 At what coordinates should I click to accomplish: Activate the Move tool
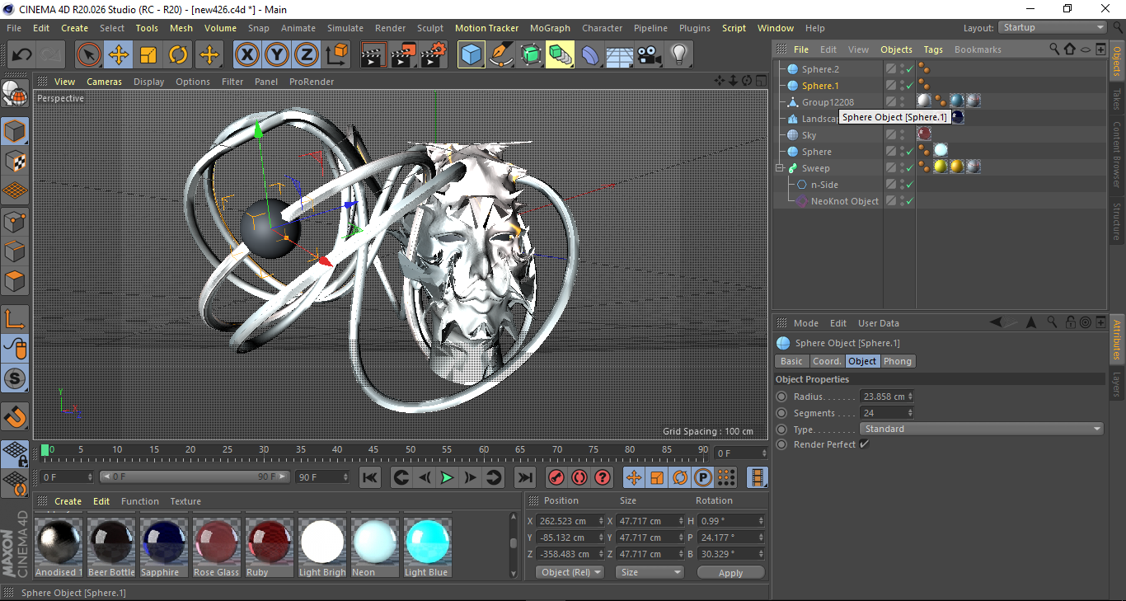point(119,55)
